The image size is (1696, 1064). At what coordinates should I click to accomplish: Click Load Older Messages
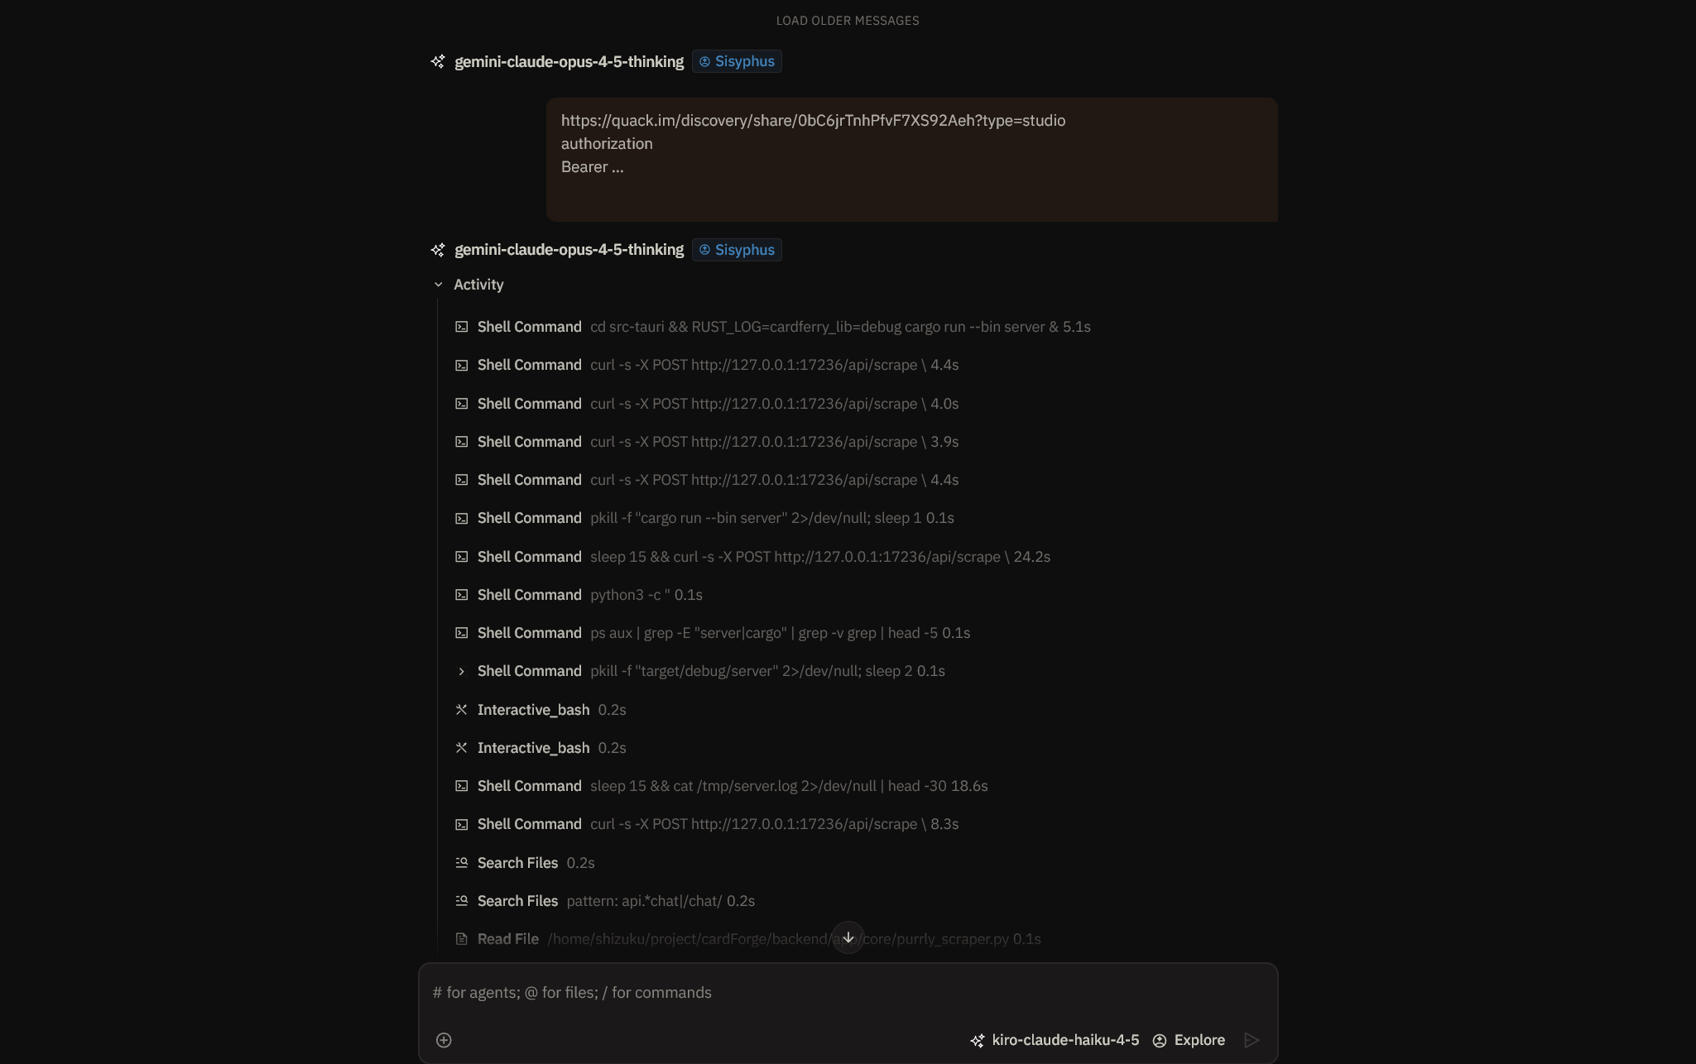point(848,21)
